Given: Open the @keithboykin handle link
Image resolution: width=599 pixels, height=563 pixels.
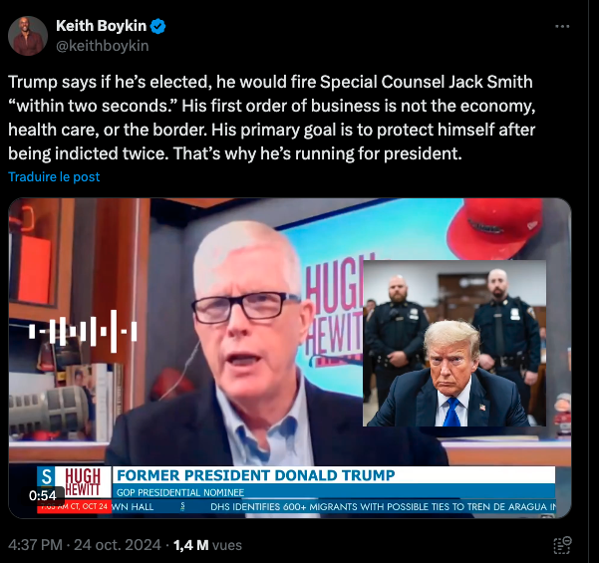Looking at the screenshot, I should point(103,46).
